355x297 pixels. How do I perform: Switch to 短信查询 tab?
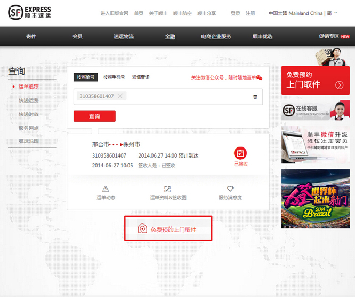click(141, 77)
